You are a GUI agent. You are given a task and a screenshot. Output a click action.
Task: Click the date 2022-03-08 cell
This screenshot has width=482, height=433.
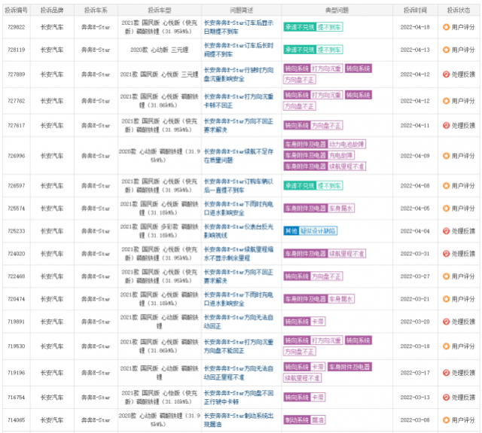tap(415, 420)
